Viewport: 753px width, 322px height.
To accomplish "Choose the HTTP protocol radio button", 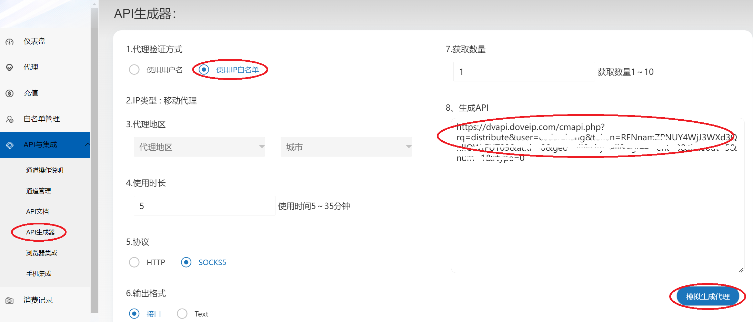I will [134, 262].
